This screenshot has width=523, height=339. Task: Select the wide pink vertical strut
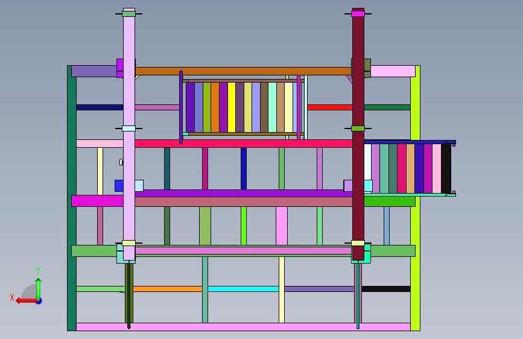pyautogui.click(x=282, y=226)
